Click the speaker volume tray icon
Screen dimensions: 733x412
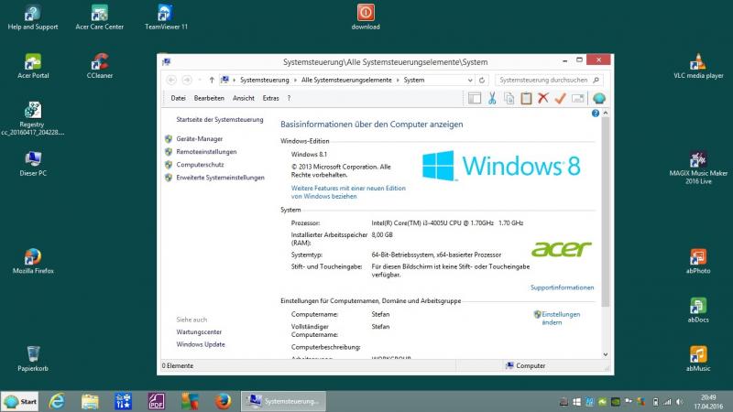click(x=679, y=402)
